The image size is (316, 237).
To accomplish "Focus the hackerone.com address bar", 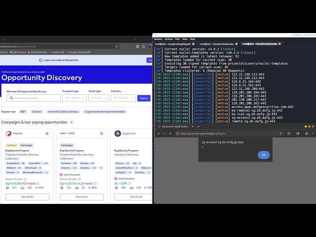I will click(59, 46).
